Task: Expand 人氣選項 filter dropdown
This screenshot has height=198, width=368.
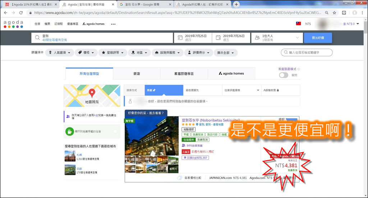Action: (60, 52)
